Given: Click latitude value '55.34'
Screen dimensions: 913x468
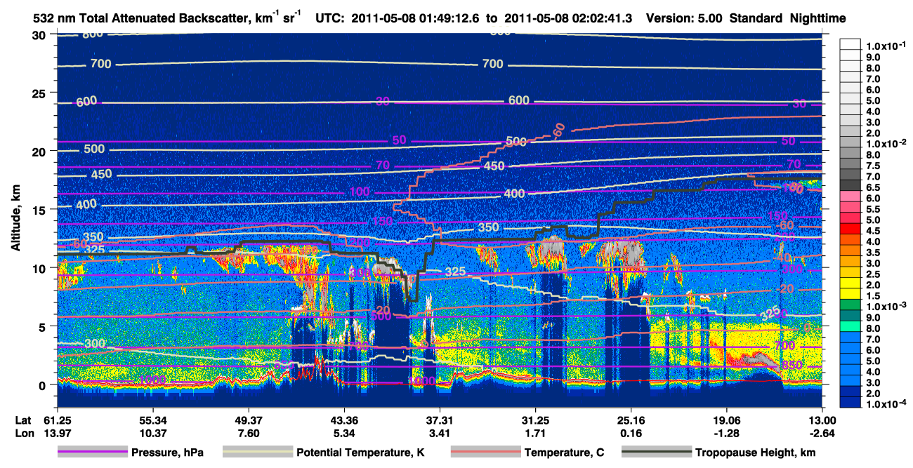Looking at the screenshot, I should point(152,420).
